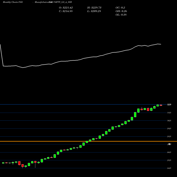Click the 'H: 3229.73' high value
The height and width of the screenshot is (177, 177).
point(94,8)
